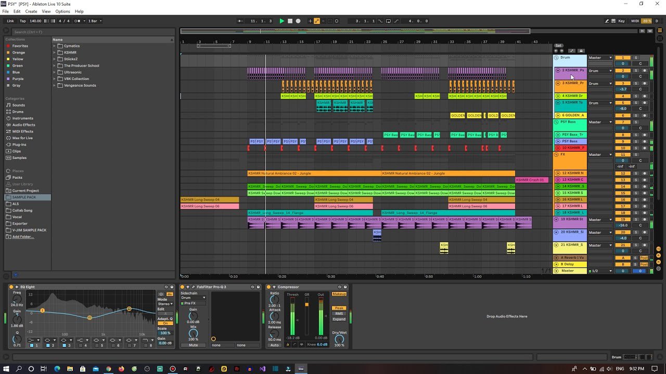Expand the Vengeance Sounds folder
666x374 pixels.
[54, 85]
